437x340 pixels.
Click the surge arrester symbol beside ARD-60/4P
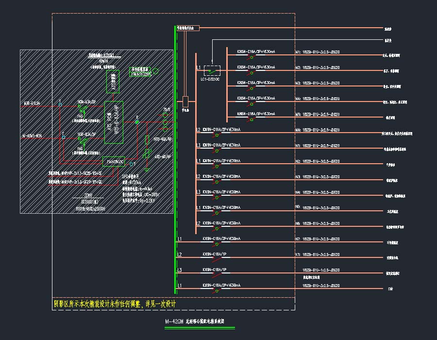pyautogui.click(x=147, y=153)
